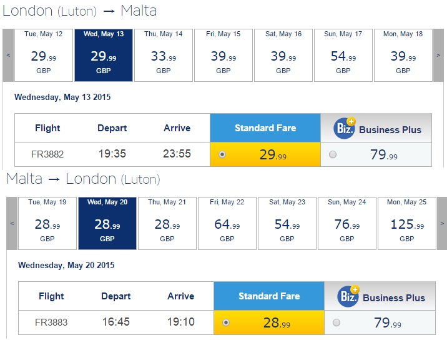Select return Standard Fare 28.99 radio button

(x=226, y=322)
